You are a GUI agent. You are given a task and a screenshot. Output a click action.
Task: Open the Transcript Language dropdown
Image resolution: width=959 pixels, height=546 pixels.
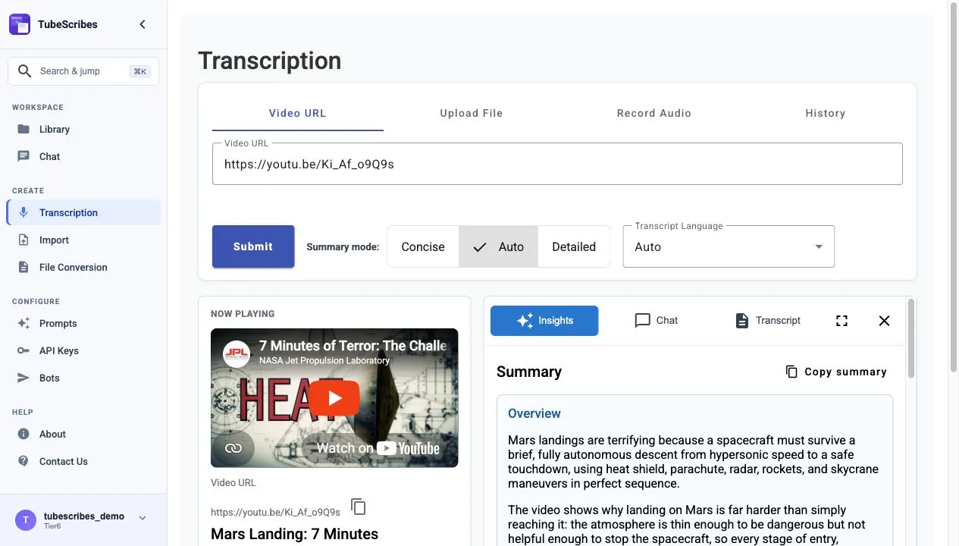[x=729, y=246]
